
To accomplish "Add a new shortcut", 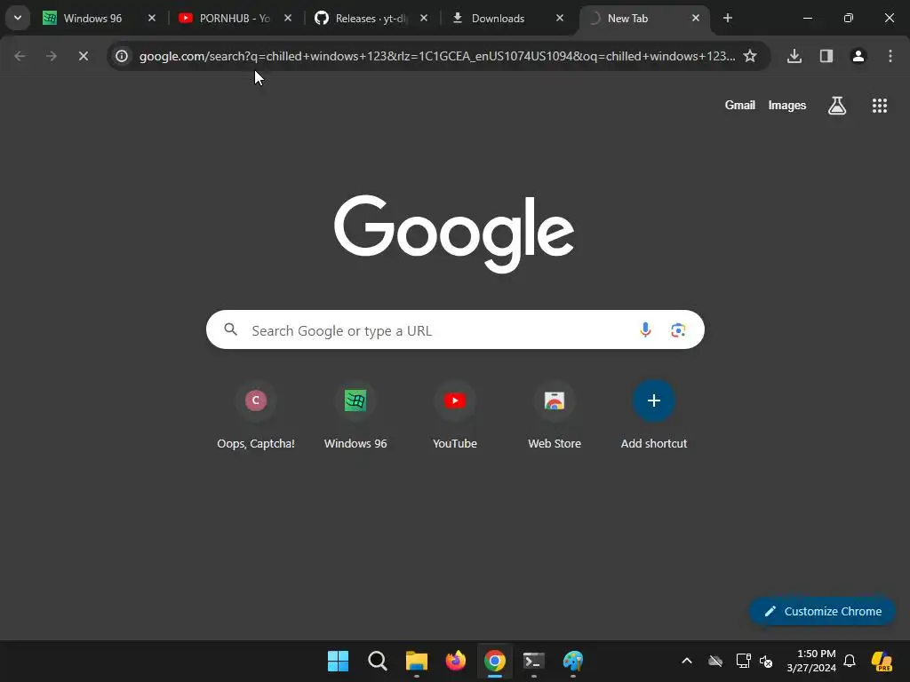I will tap(654, 416).
